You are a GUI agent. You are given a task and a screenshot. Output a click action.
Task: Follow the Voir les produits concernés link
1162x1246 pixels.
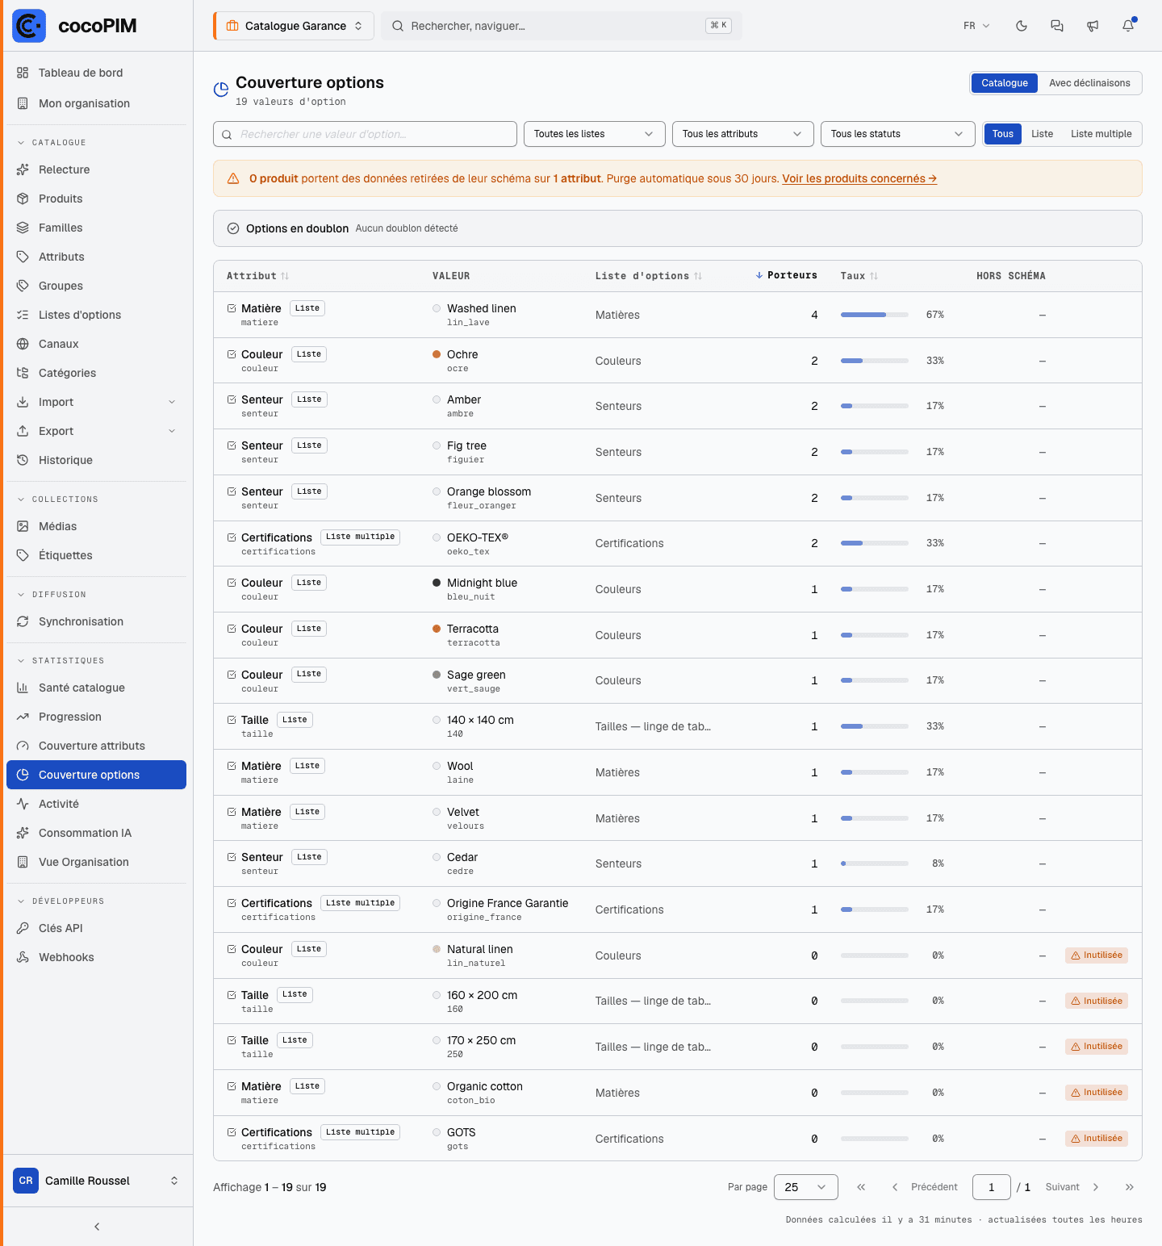click(x=859, y=178)
